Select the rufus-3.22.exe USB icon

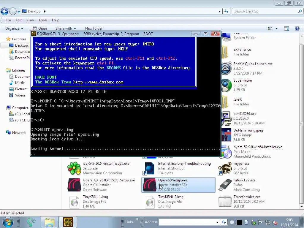(225, 185)
